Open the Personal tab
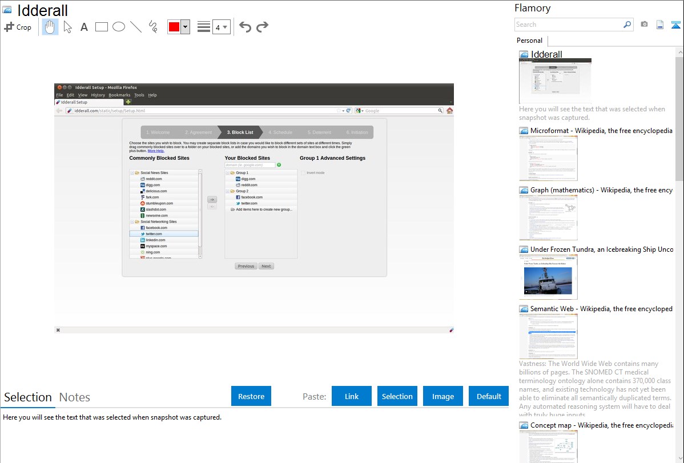The height and width of the screenshot is (463, 684). pyautogui.click(x=529, y=41)
